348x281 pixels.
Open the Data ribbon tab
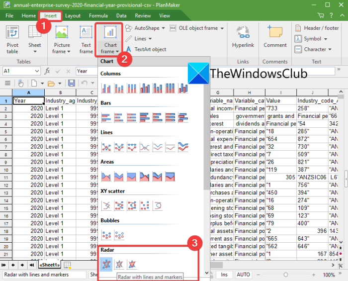121,16
